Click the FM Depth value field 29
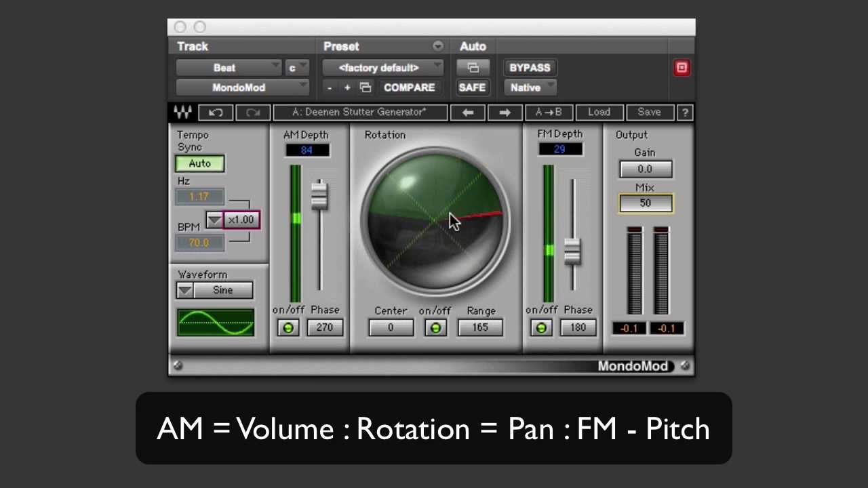Screen dimensions: 868x488 coord(559,149)
